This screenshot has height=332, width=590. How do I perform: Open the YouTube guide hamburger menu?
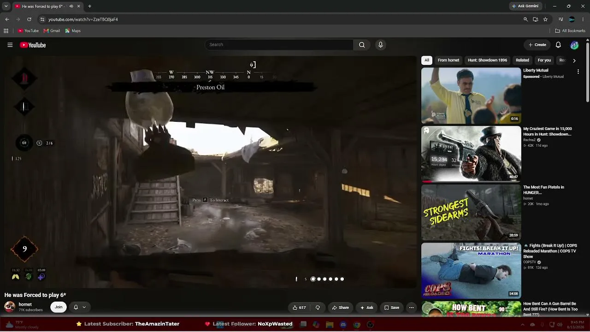pos(10,45)
